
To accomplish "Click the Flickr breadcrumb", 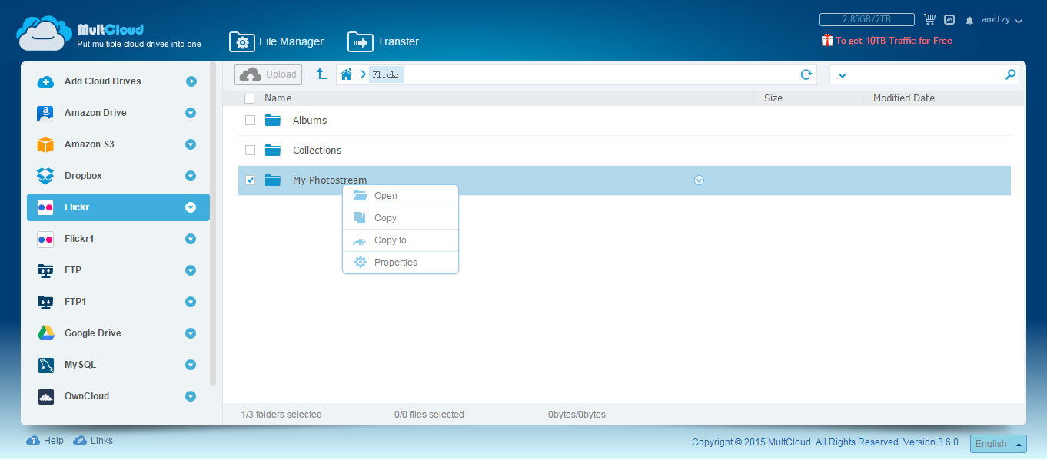I will [387, 74].
